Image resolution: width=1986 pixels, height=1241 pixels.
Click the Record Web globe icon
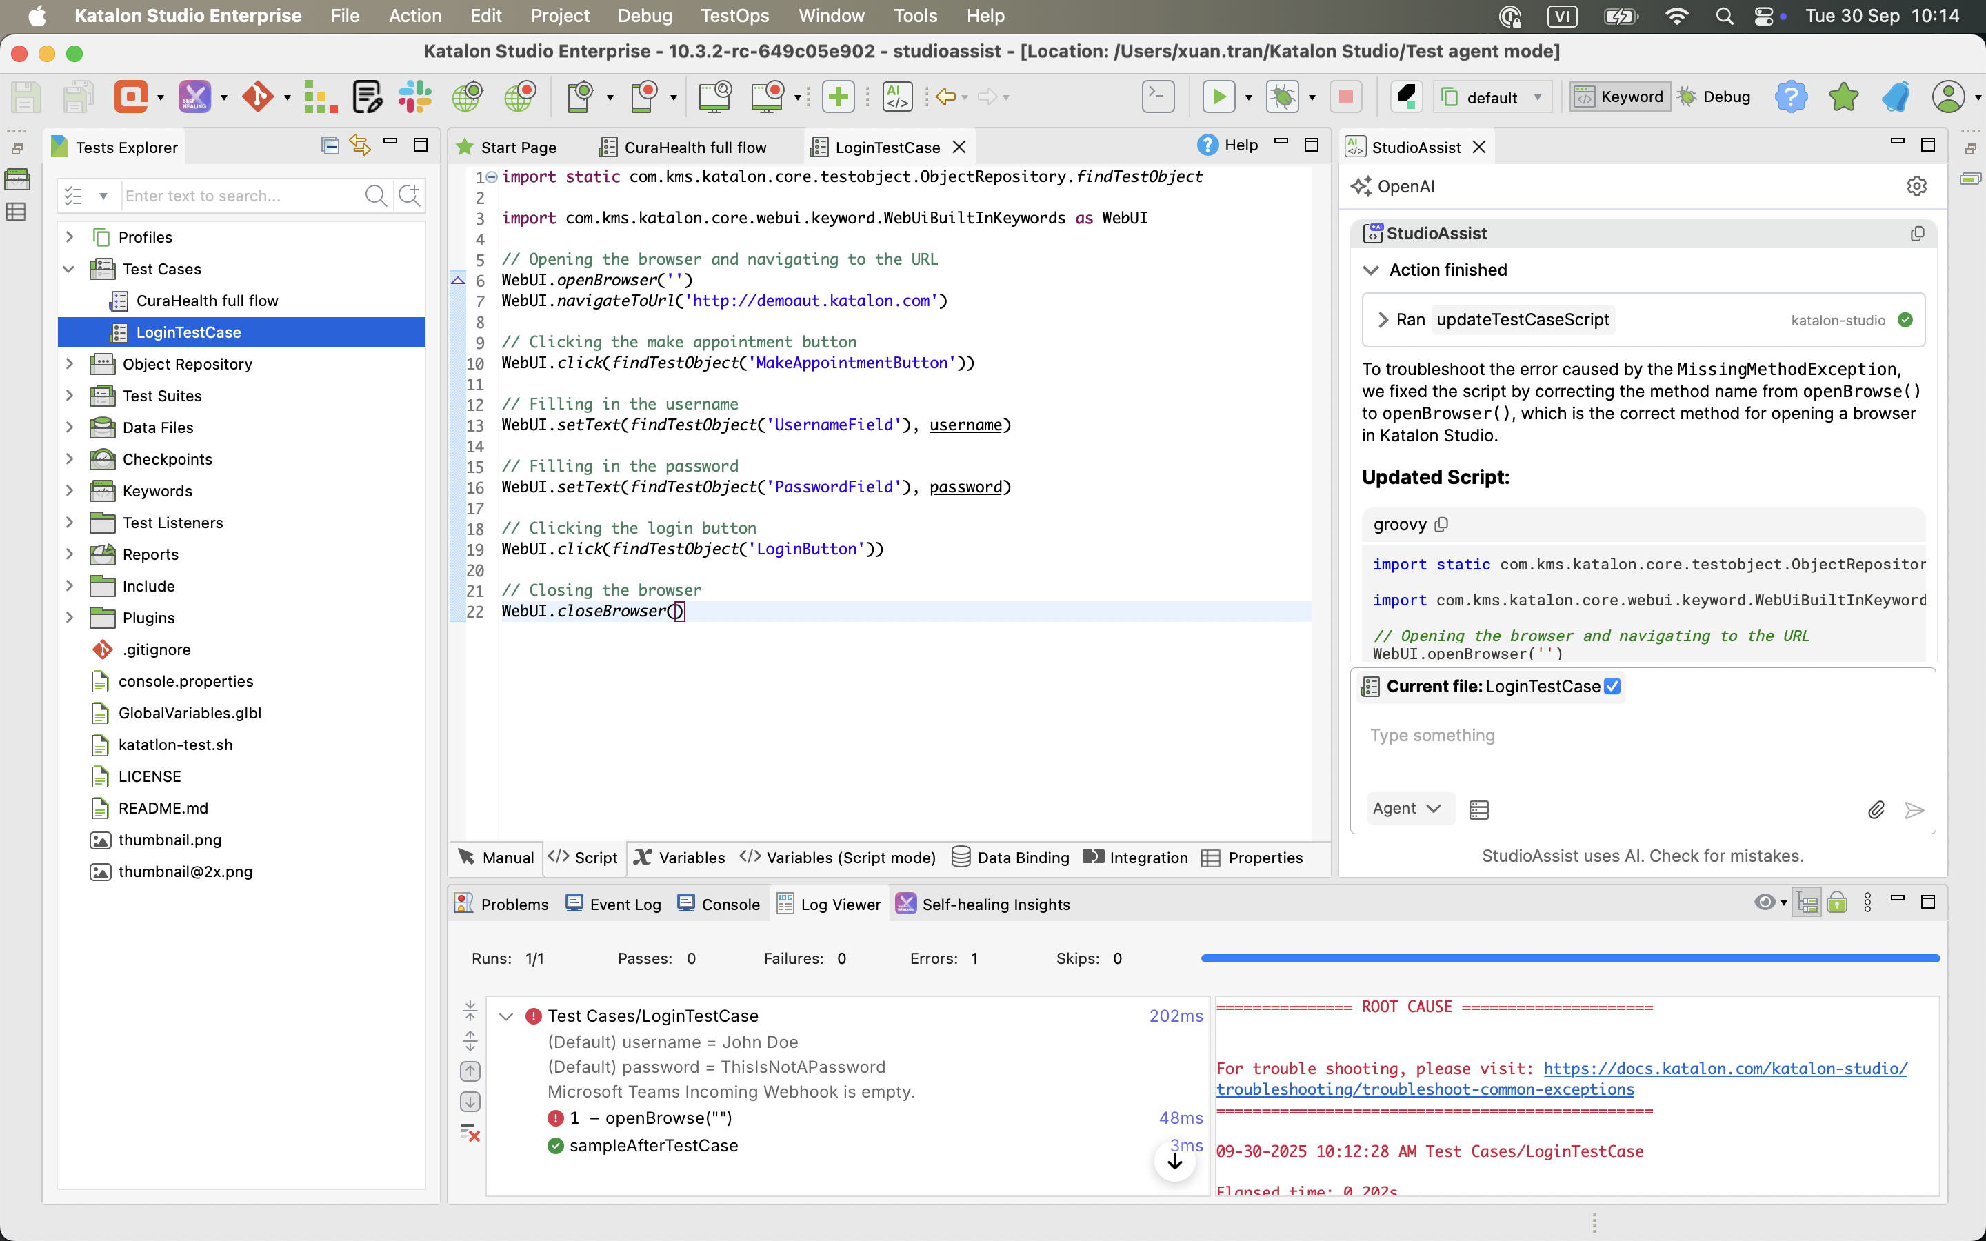[x=521, y=97]
